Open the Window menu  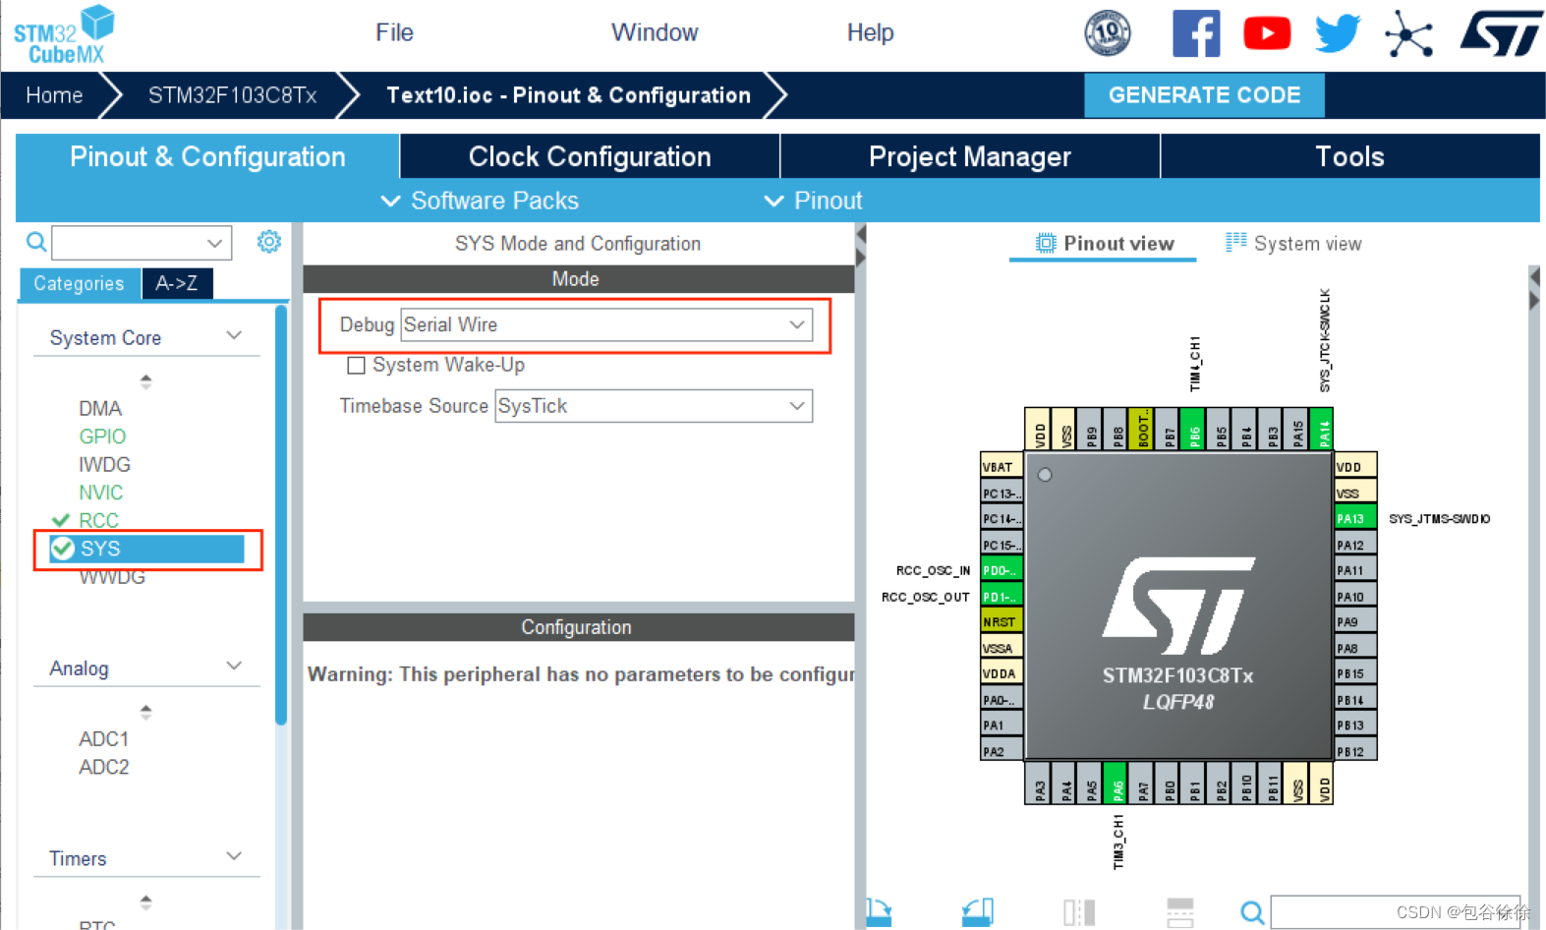[655, 32]
